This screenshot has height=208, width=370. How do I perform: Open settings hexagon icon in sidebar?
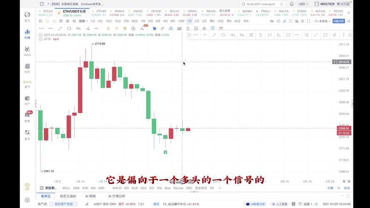pyautogui.click(x=27, y=200)
